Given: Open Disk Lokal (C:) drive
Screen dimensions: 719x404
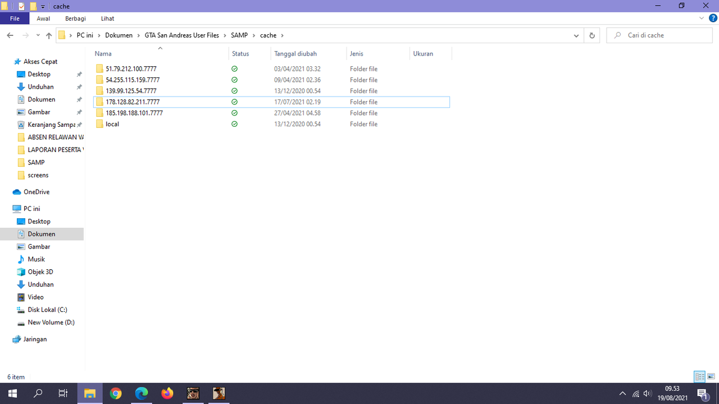Looking at the screenshot, I should click(47, 310).
